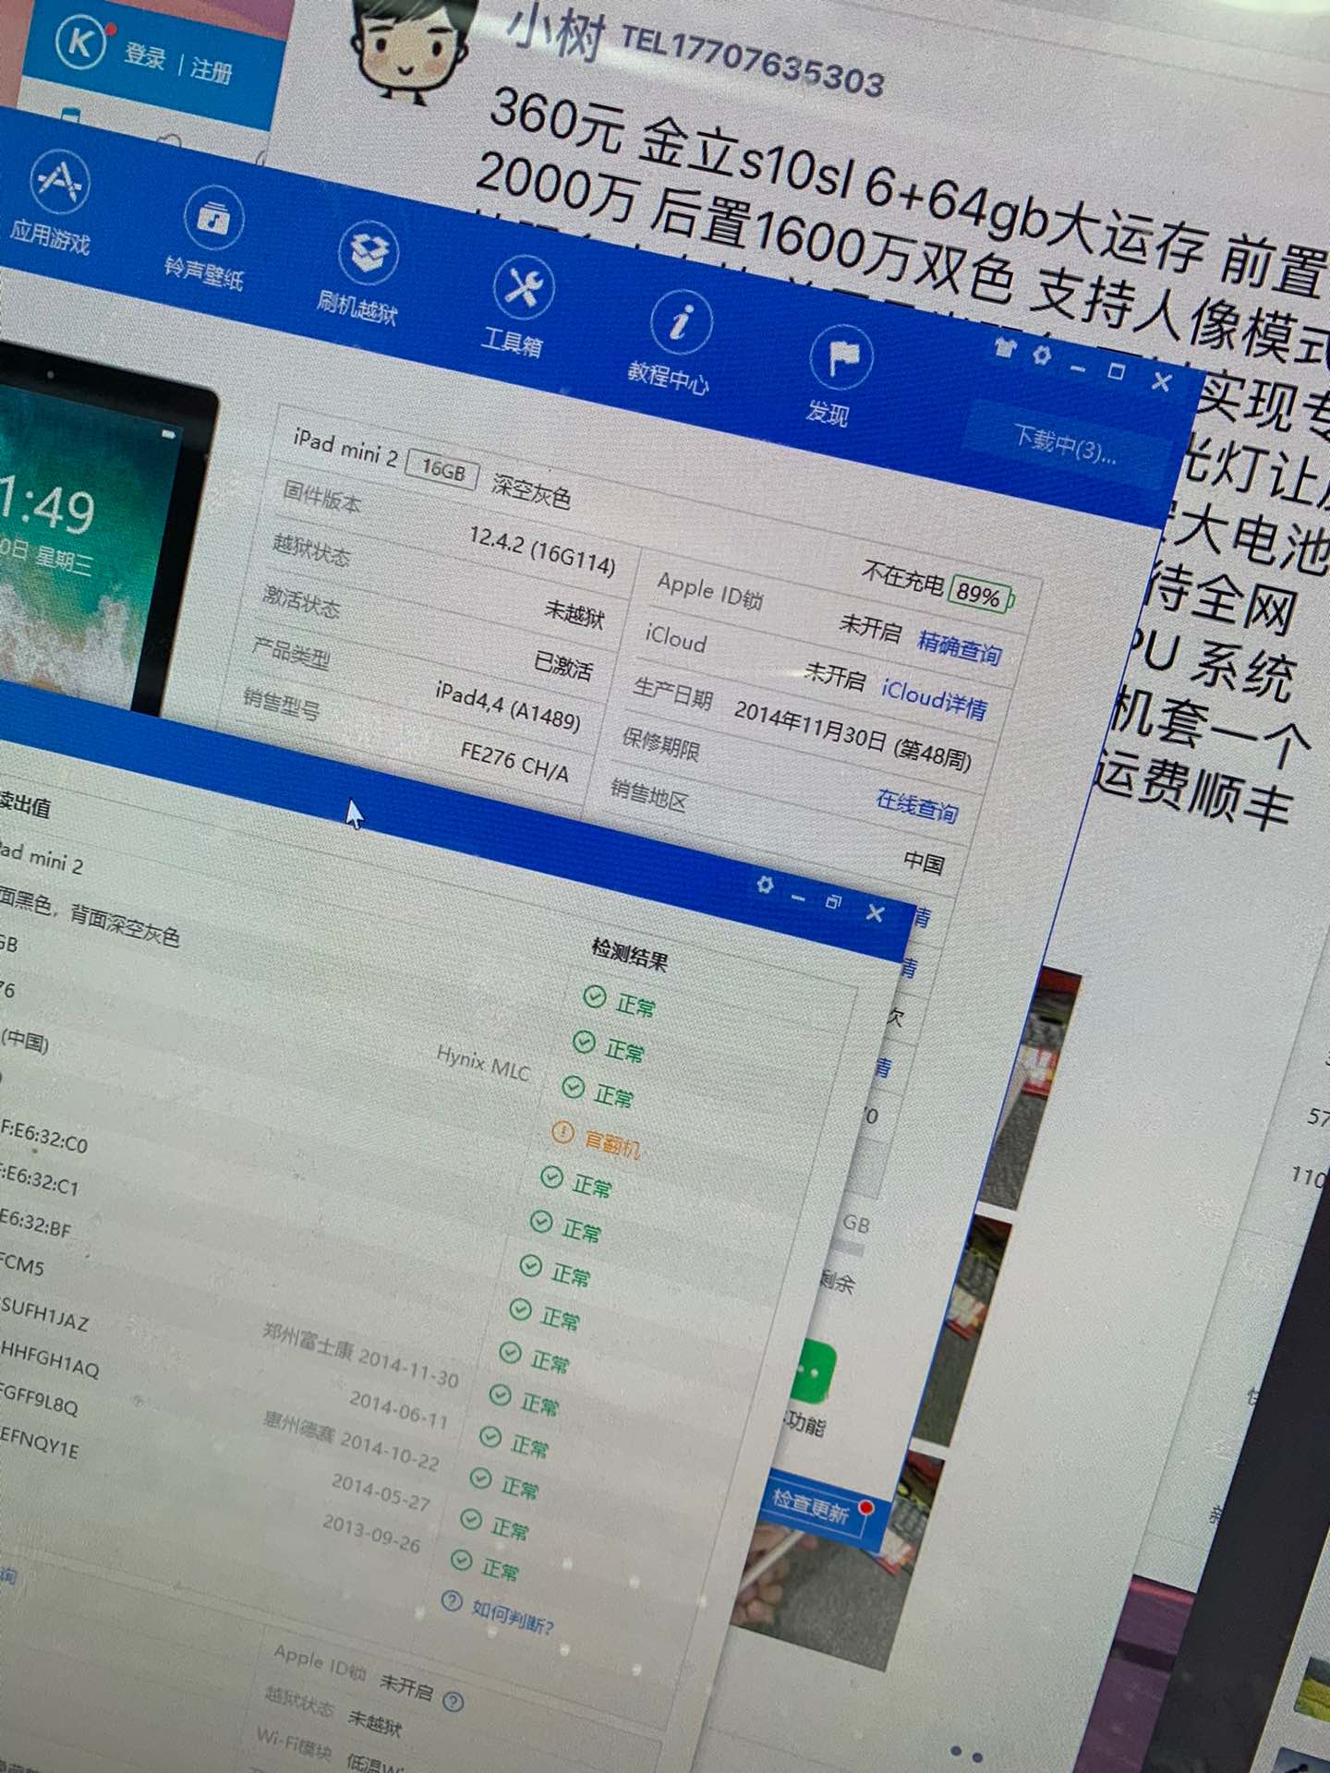Viewport: 1330px width, 1773px height.
Task: Click the 惠州德赛 2014-10-22 entry
Action: coord(351,1441)
